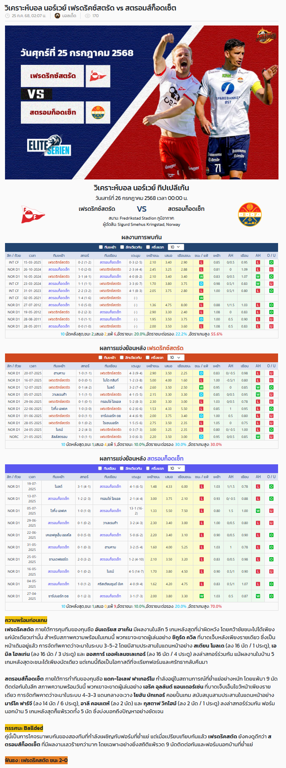286x768 pixels.
Task: Click the highlighted ฟันธง prediction line
Action: click(36, 760)
